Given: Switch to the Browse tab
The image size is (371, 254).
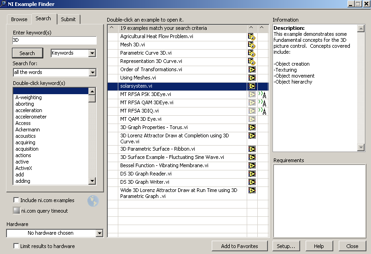Looking at the screenshot, I should tap(19, 19).
